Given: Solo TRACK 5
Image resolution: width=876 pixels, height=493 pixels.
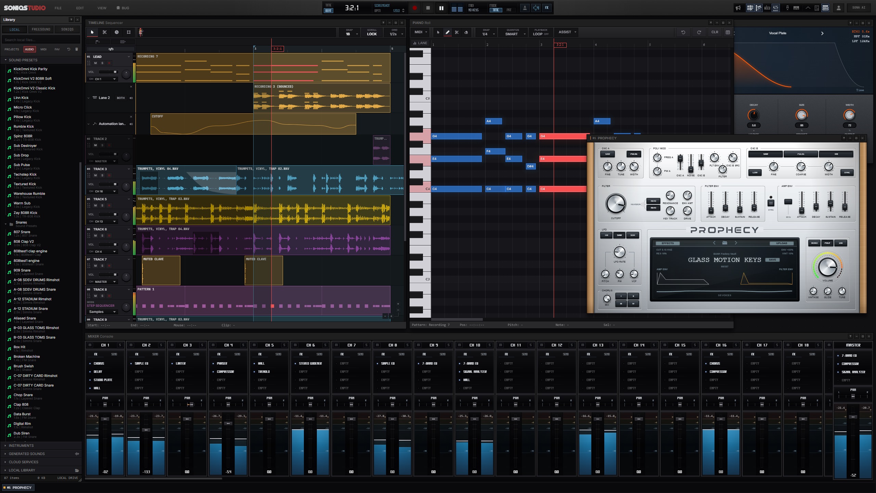Looking at the screenshot, I should coord(102,205).
